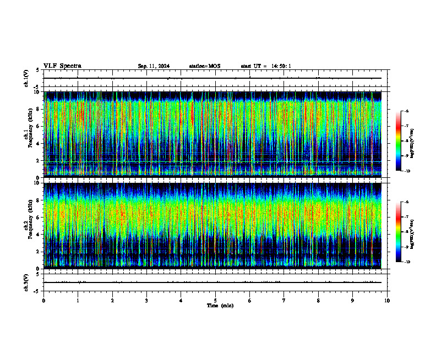The height and width of the screenshot is (337, 436).
Task: Click the "ch.3(V)" waveform axis label
Action: click(26, 282)
